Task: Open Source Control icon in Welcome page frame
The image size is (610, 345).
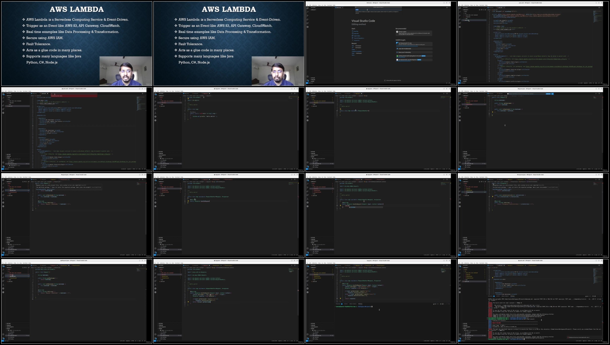Action: point(307,16)
